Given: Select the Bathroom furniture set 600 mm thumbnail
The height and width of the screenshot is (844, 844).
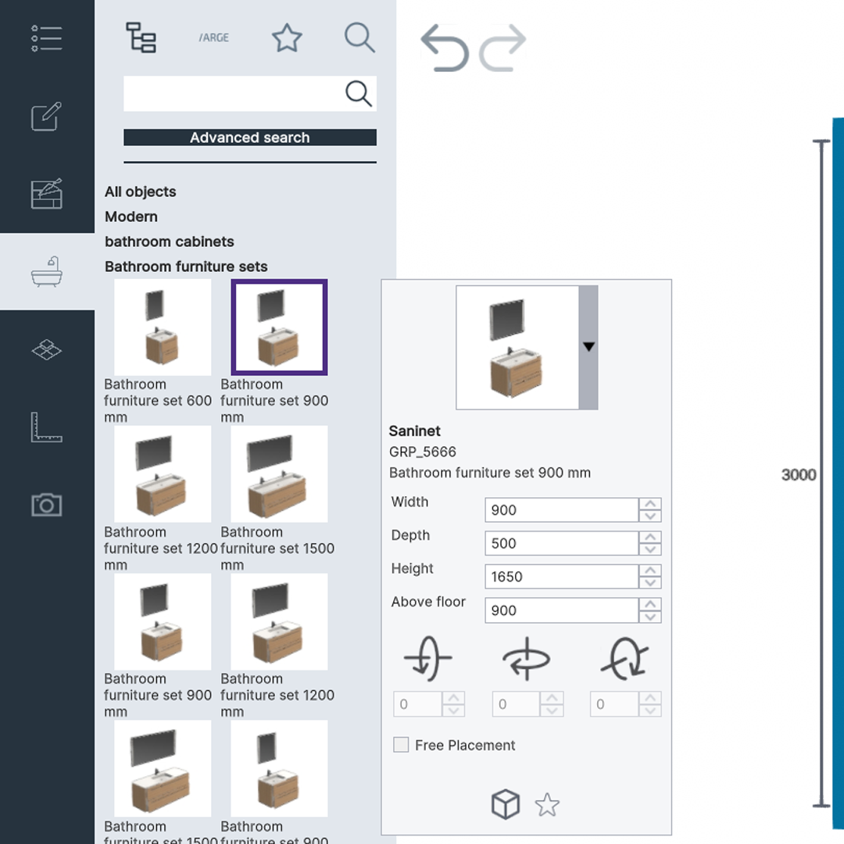Looking at the screenshot, I should click(x=162, y=327).
